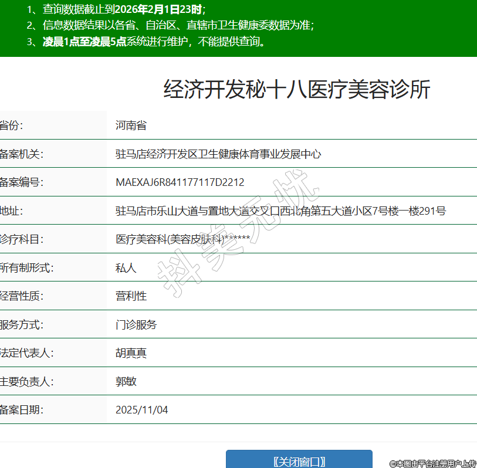The width and height of the screenshot is (477, 468).
Task: Click the business nature value 营利性
Action: (131, 296)
